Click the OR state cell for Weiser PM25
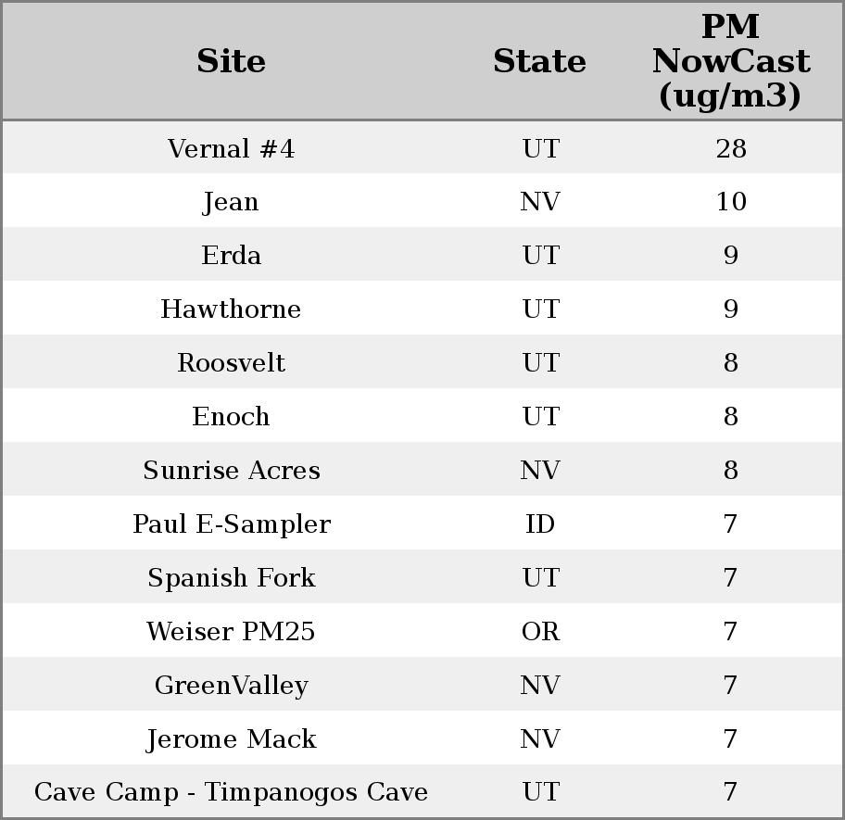This screenshot has width=845, height=820. 539,632
